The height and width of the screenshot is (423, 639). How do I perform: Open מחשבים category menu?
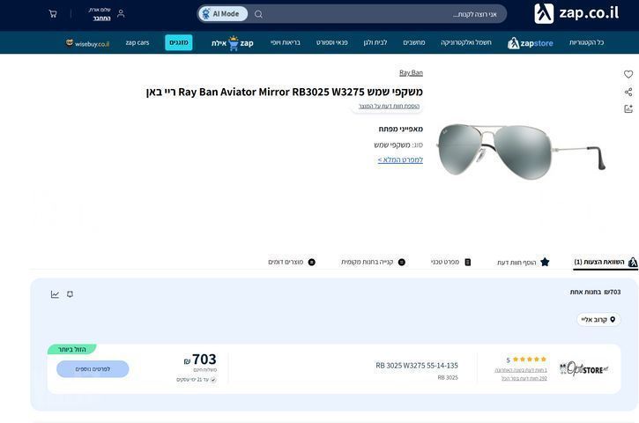tap(414, 42)
